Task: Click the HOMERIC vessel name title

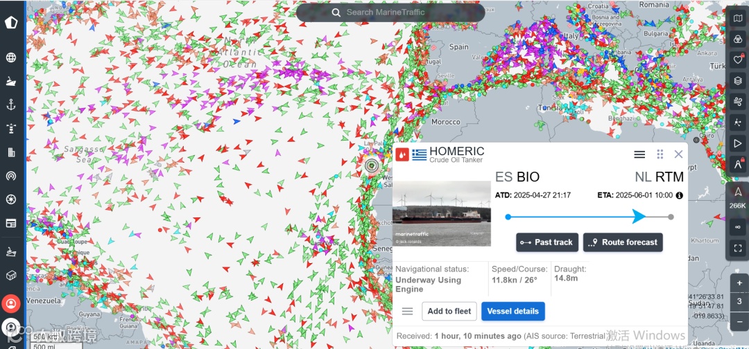Action: coord(456,151)
